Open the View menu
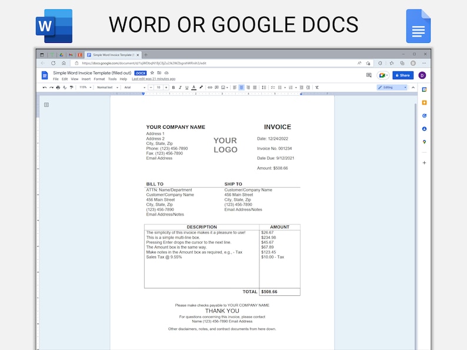 tap(75, 79)
